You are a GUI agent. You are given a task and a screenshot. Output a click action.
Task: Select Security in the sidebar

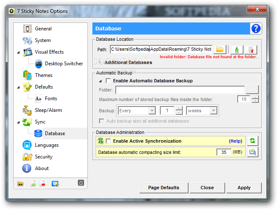coord(44,157)
